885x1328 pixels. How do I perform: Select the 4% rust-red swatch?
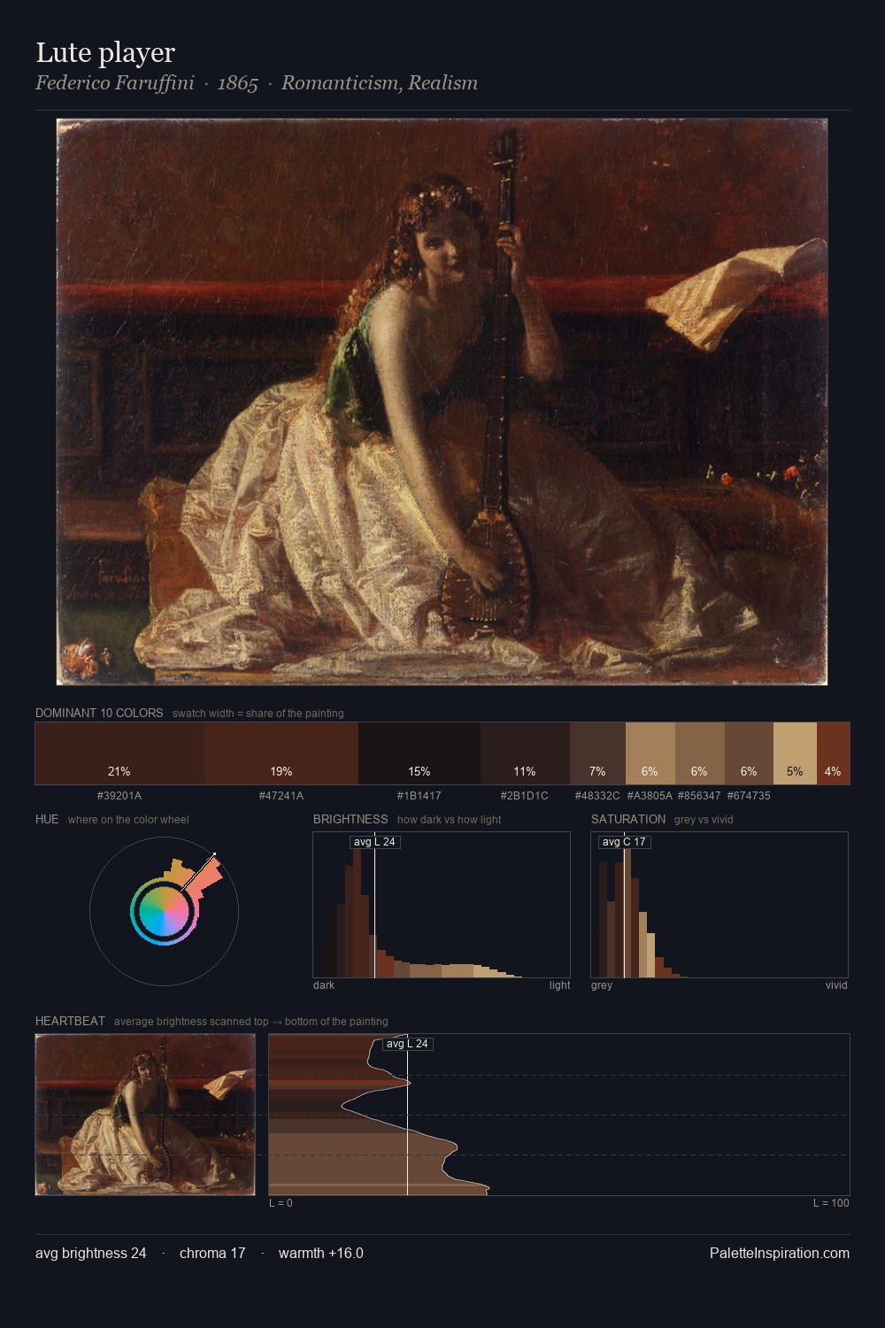[833, 753]
